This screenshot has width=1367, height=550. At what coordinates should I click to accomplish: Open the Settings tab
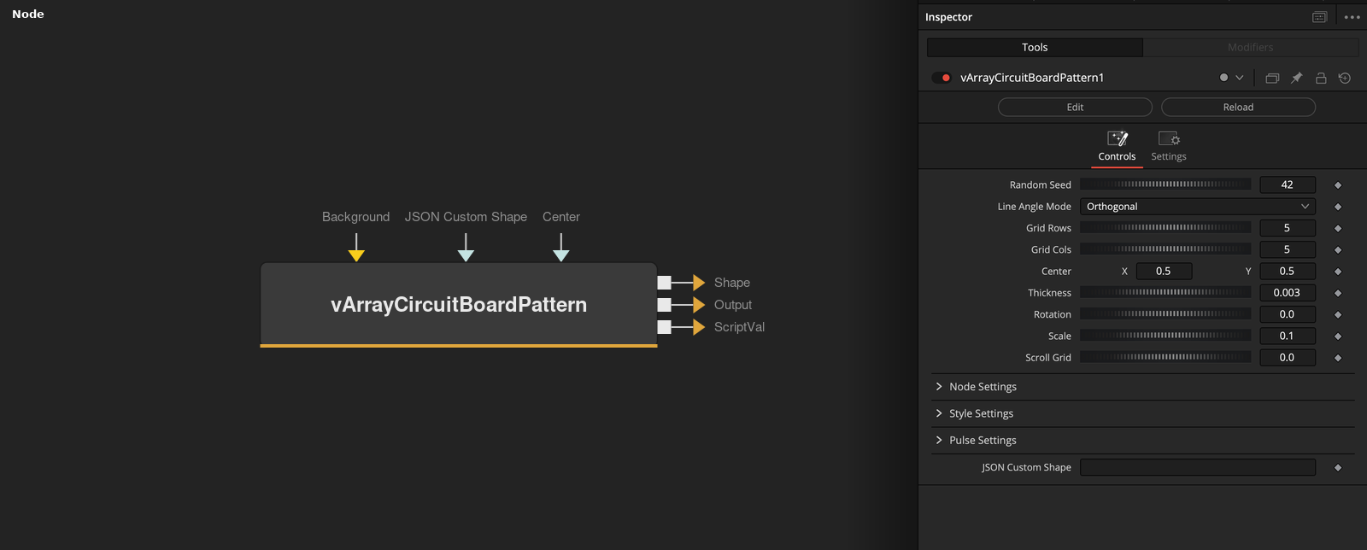point(1169,147)
